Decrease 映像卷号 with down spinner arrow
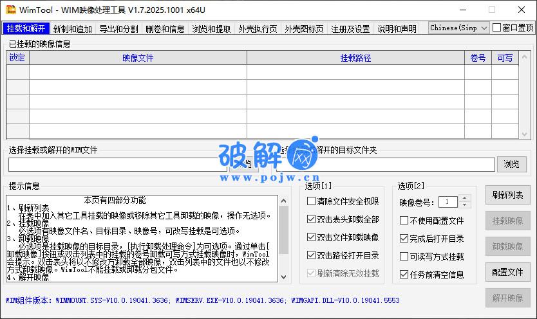Image resolution: width=537 pixels, height=319 pixels. click(x=465, y=205)
